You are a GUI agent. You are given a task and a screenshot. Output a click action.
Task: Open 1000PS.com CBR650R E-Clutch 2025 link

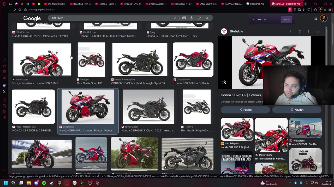click(148, 131)
